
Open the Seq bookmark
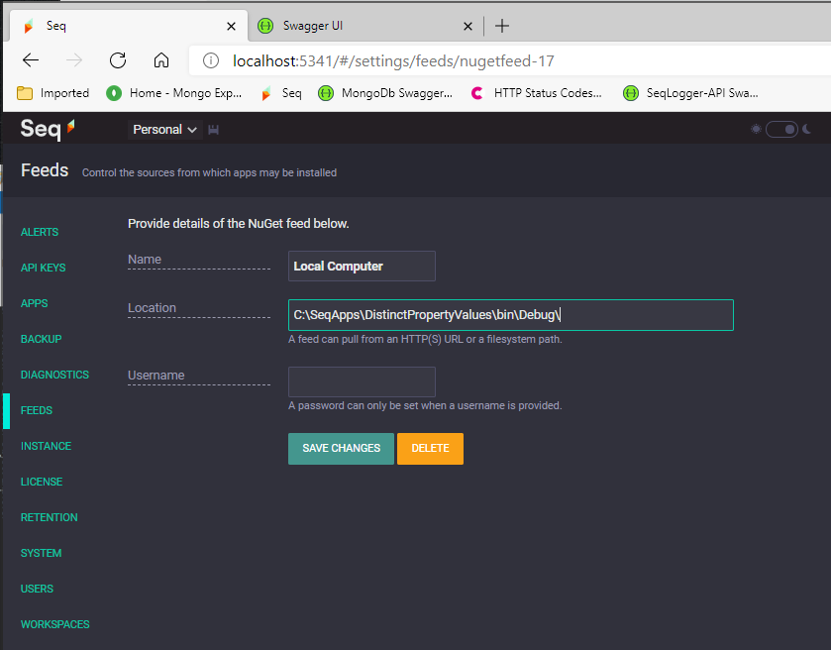coord(281,93)
